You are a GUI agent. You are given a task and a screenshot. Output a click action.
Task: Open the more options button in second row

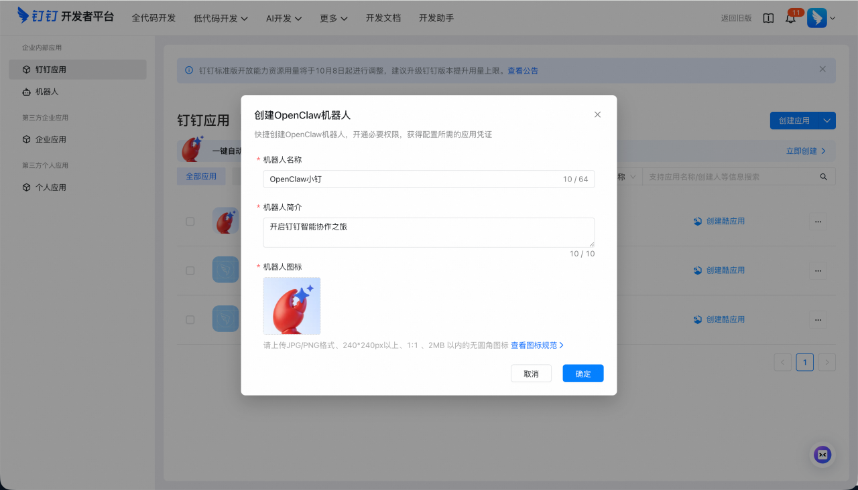[818, 270]
